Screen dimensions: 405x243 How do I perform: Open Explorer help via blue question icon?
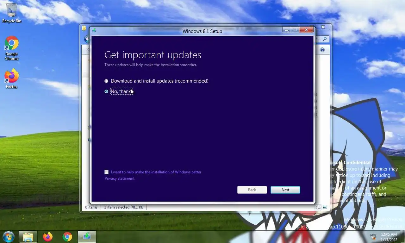322,50
